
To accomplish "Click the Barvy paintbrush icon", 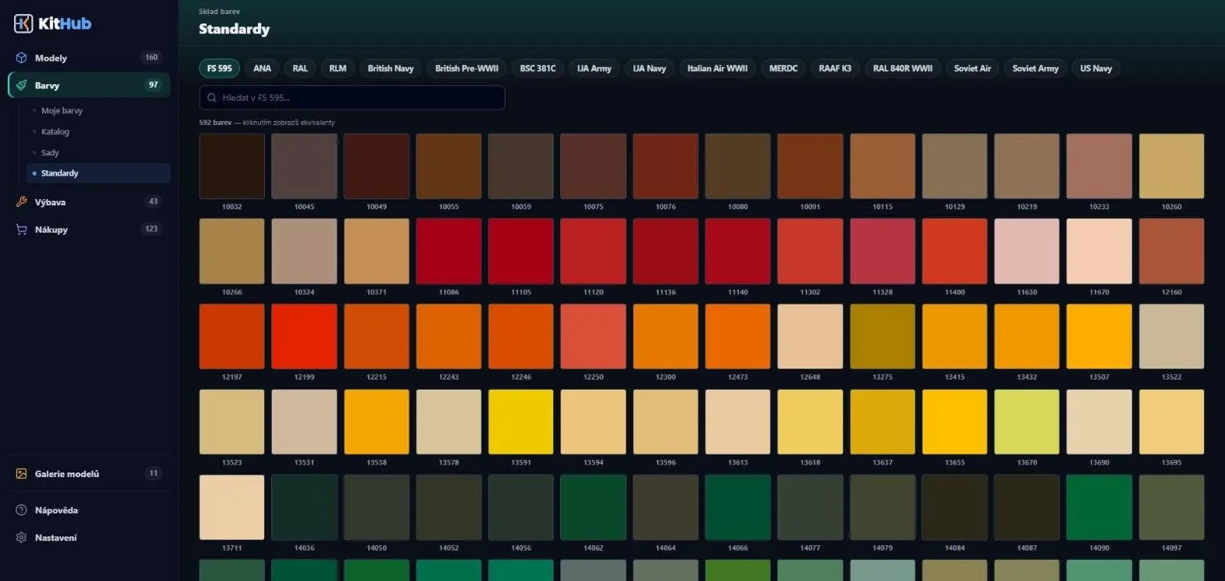I will click(21, 85).
